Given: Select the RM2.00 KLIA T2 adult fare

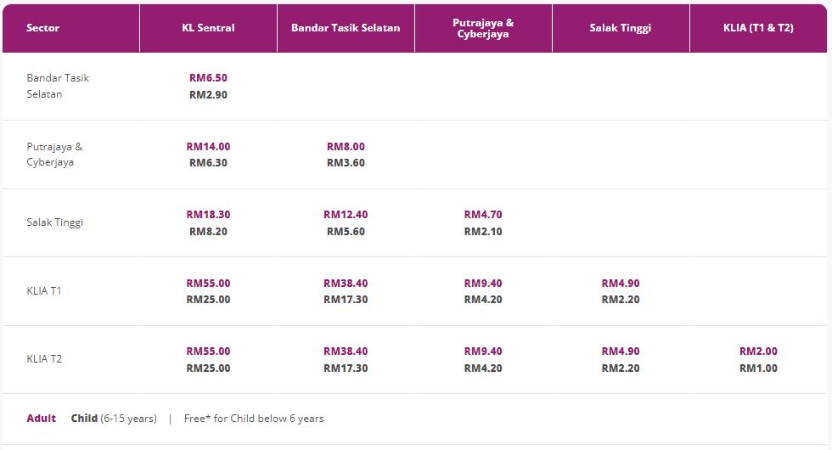Looking at the screenshot, I should coord(758,352).
